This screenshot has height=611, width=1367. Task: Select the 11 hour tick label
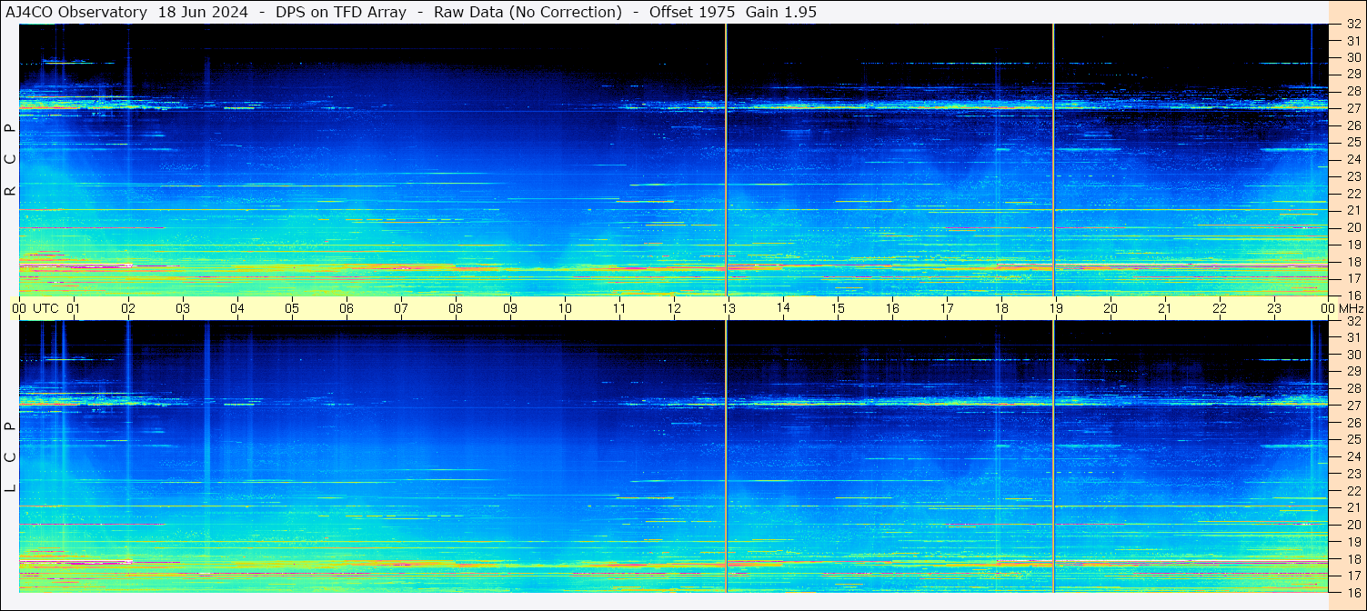point(619,308)
